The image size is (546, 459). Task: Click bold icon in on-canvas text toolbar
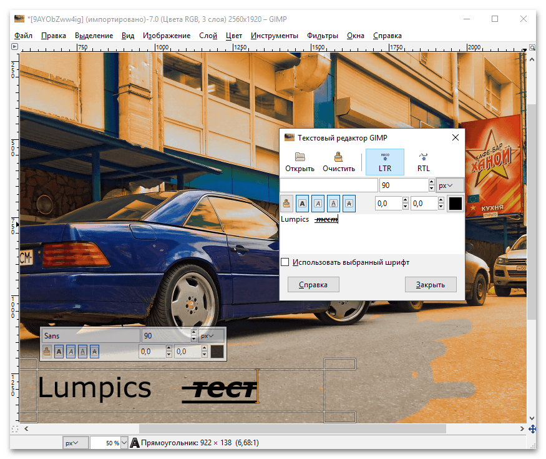pyautogui.click(x=59, y=352)
